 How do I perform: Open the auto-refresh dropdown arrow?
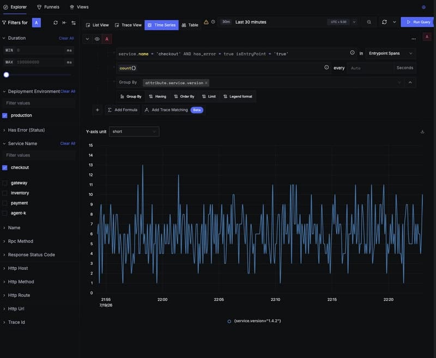point(394,22)
